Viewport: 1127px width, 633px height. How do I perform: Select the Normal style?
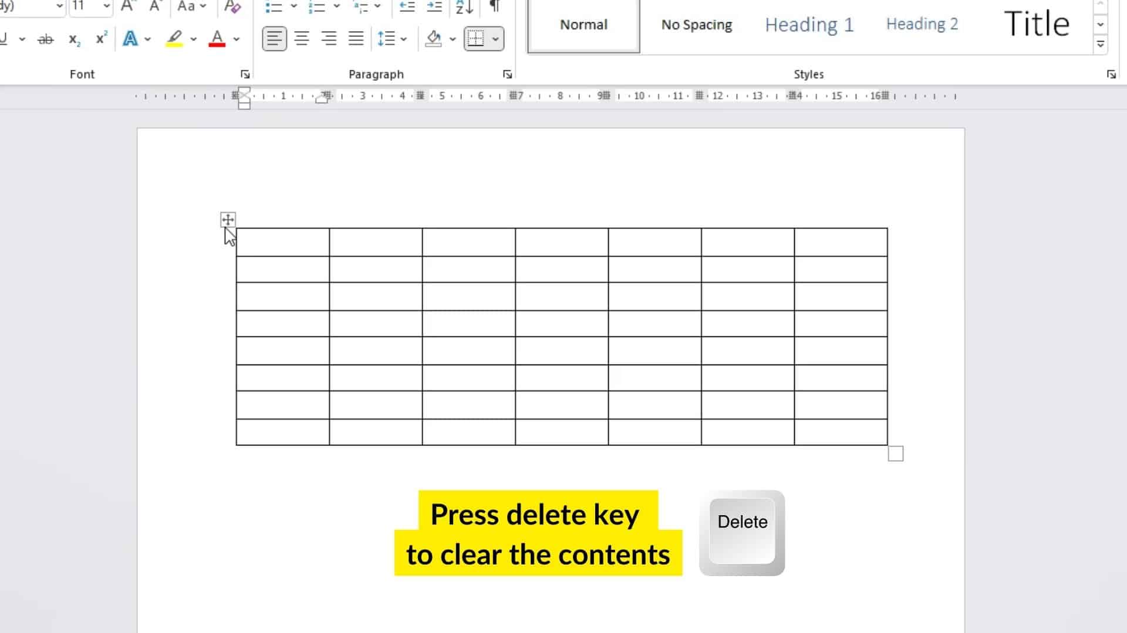coord(583,24)
